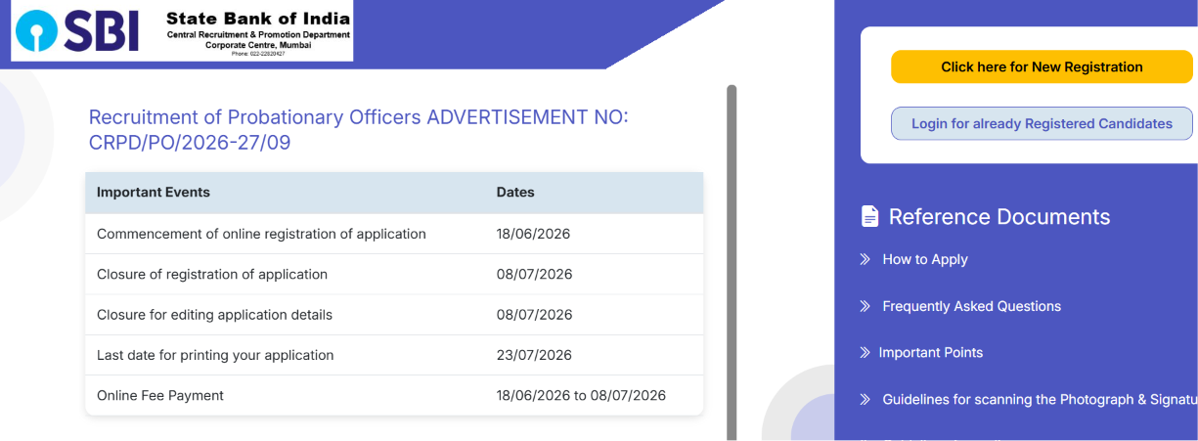View the Important Points link
Viewport: 1198px width, 441px height.
[x=931, y=352]
